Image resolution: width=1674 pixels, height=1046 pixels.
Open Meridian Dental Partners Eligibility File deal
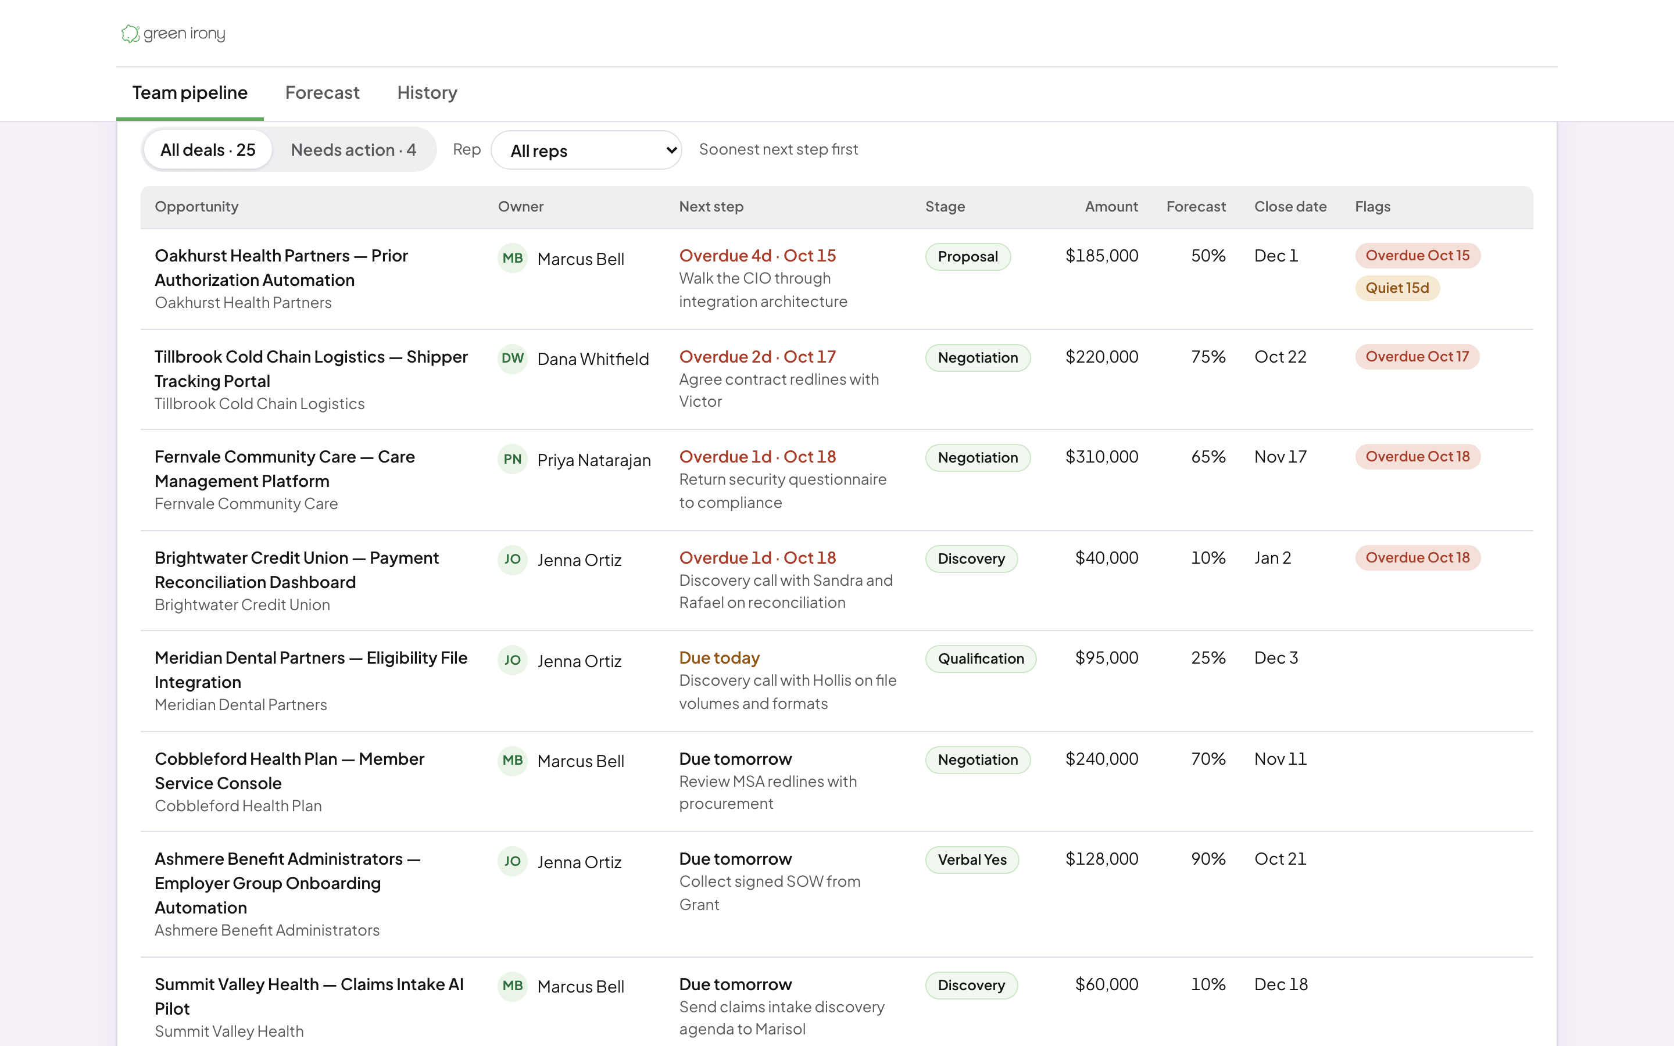pyautogui.click(x=310, y=669)
